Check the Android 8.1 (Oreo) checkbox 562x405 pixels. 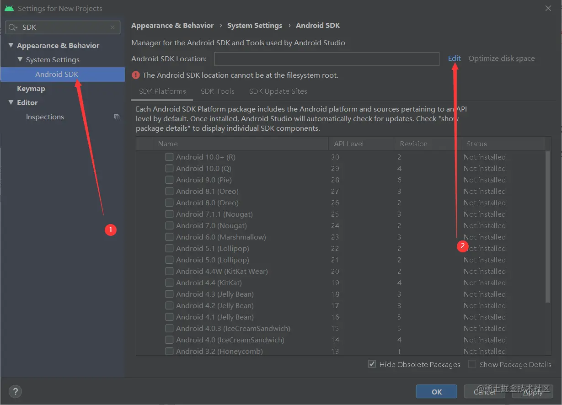169,191
